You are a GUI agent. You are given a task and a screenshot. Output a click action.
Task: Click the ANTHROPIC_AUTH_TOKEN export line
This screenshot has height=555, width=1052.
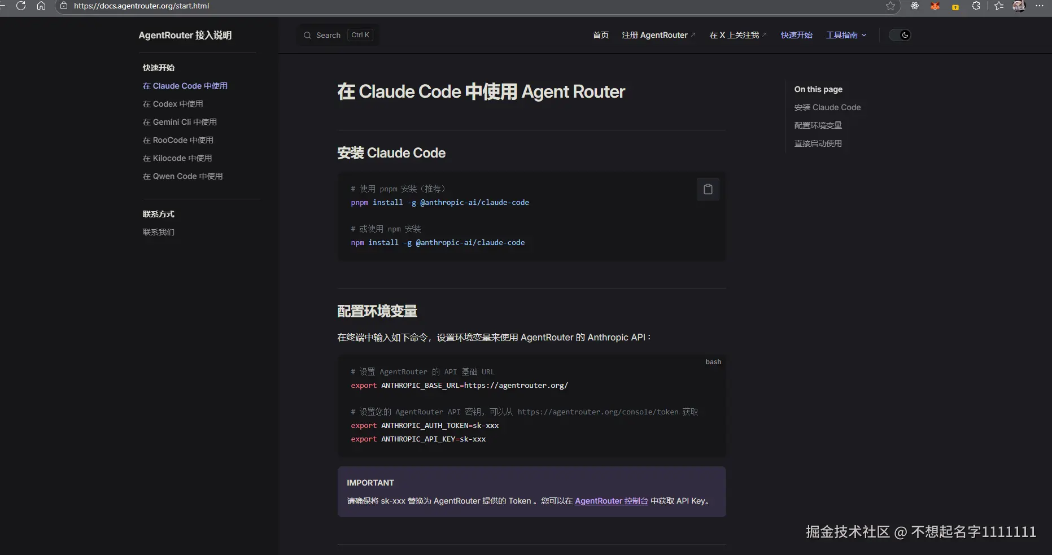pos(425,425)
